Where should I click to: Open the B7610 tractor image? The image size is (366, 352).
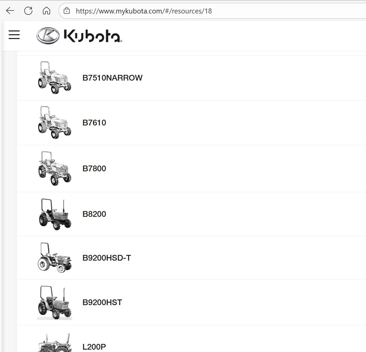54,122
